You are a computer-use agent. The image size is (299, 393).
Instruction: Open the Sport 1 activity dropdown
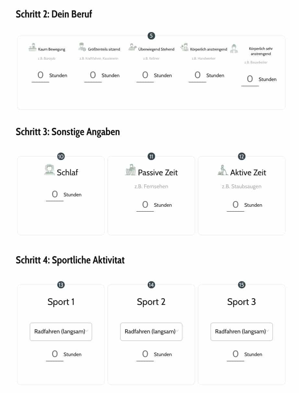61,331
